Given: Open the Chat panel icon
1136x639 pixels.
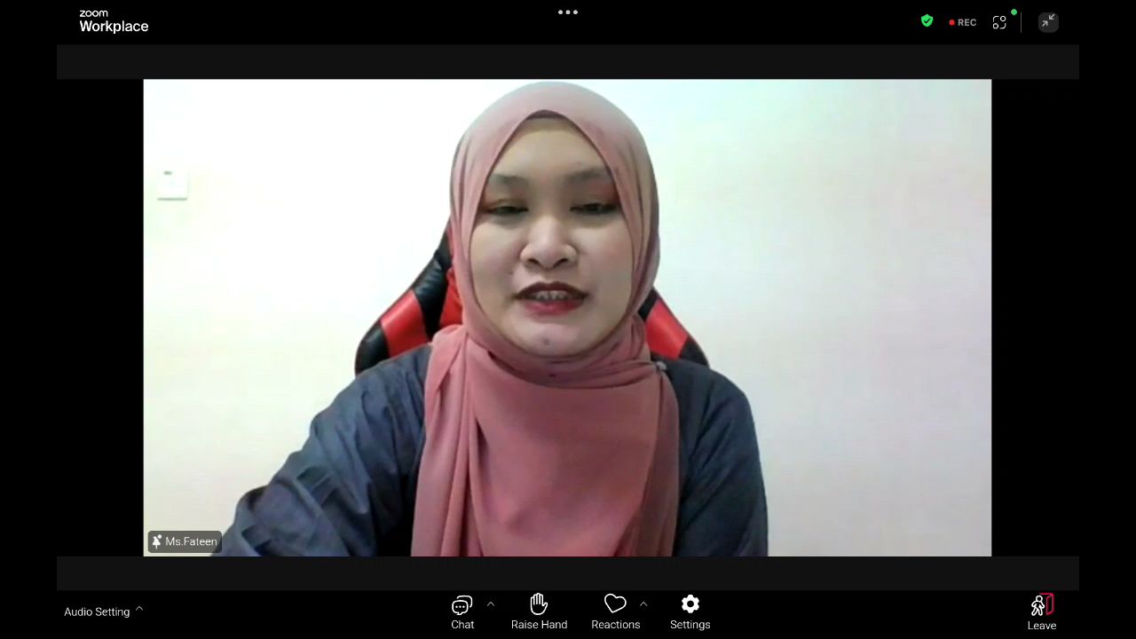Looking at the screenshot, I should pyautogui.click(x=461, y=605).
